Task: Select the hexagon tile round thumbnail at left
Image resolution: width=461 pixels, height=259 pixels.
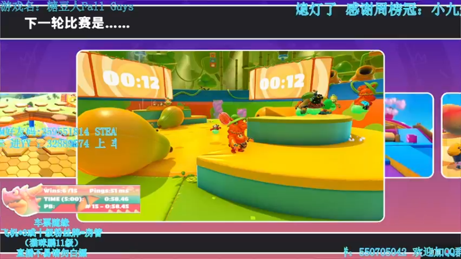Action: point(38,135)
